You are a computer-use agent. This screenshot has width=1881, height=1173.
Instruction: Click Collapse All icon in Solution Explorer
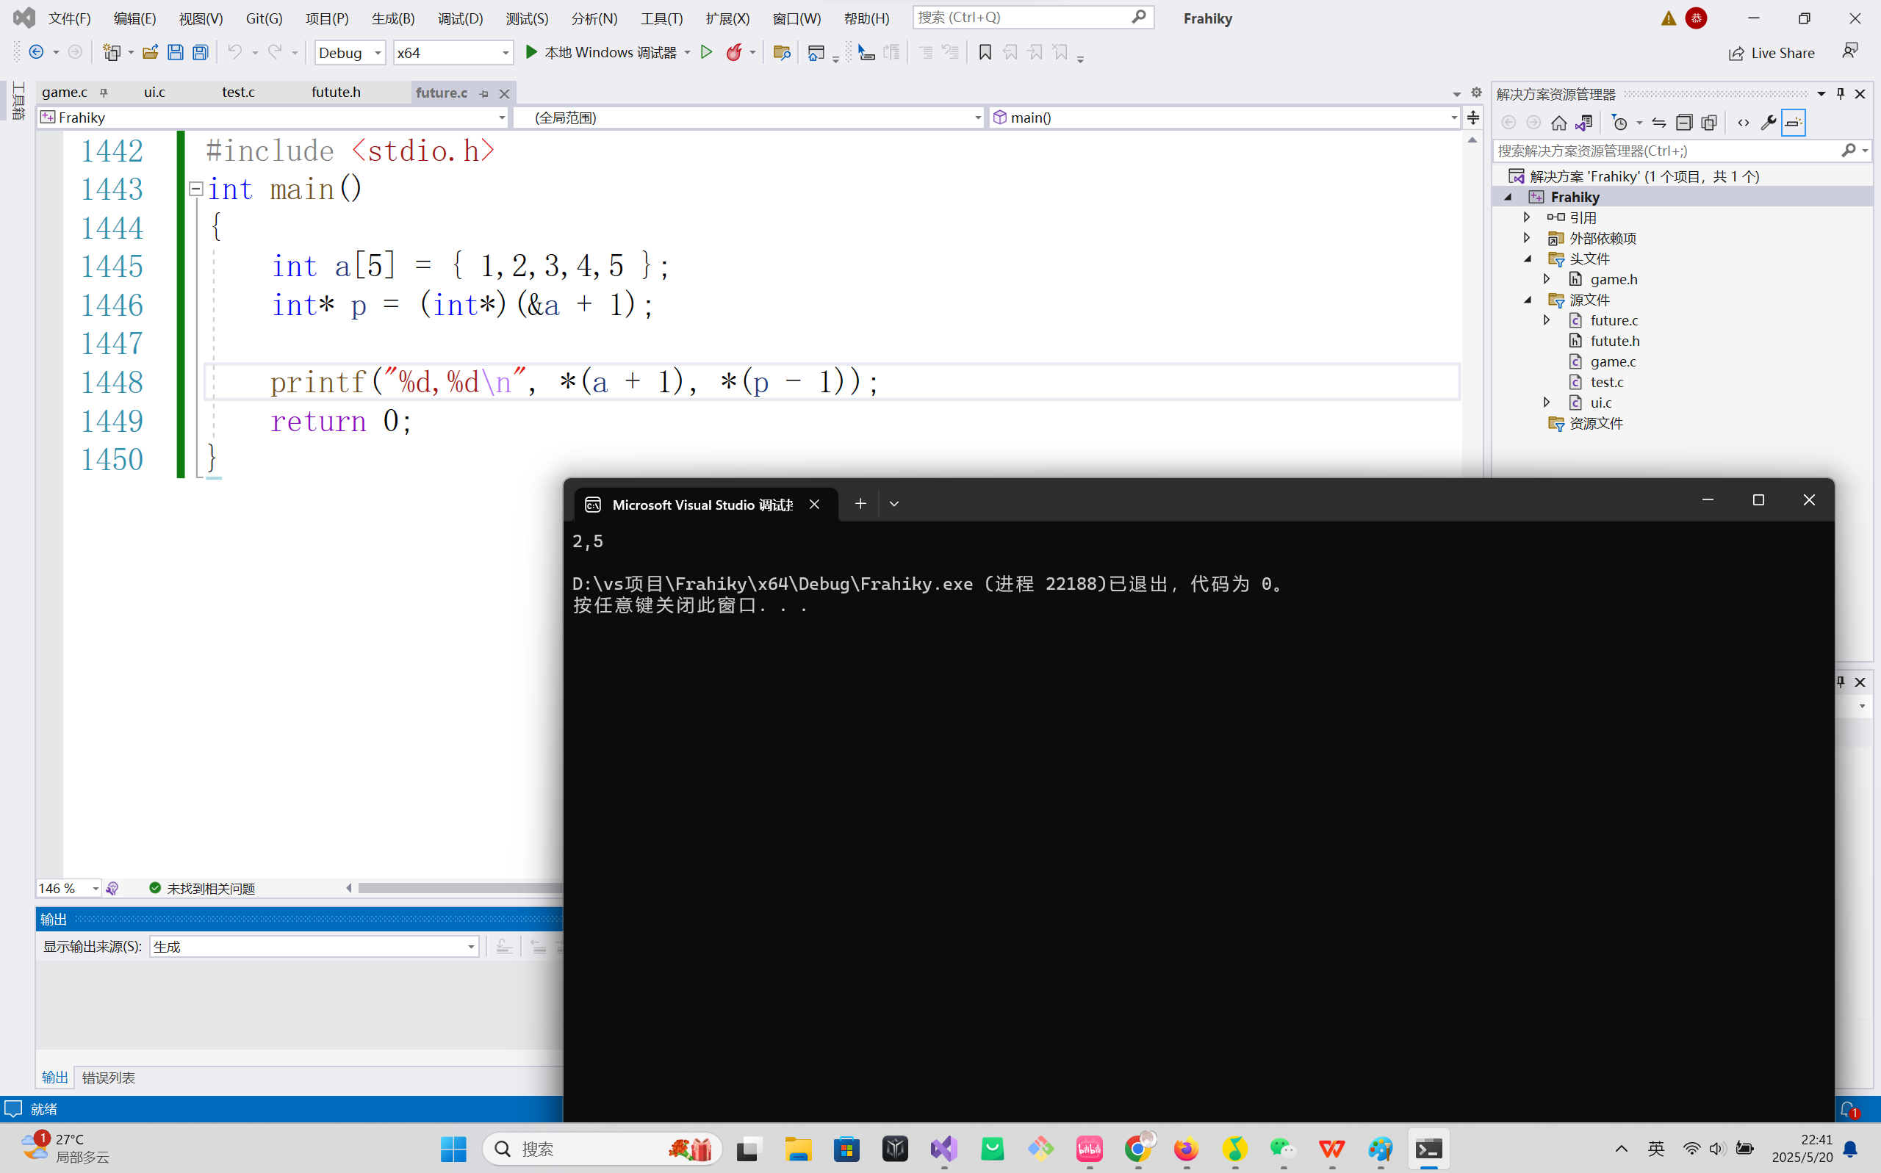tap(1683, 123)
